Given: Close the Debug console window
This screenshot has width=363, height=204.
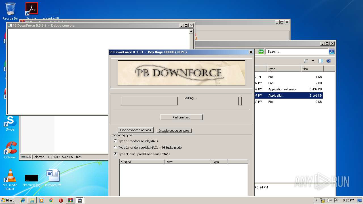Looking at the screenshot, I should [191, 25].
